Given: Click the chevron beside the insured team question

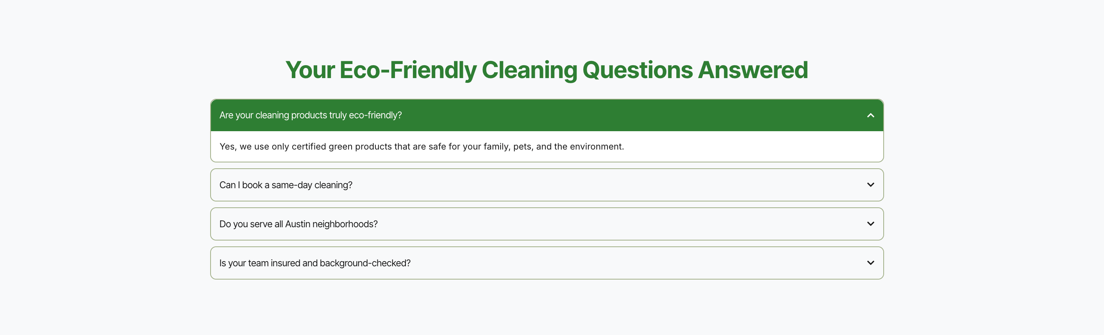Looking at the screenshot, I should [870, 263].
